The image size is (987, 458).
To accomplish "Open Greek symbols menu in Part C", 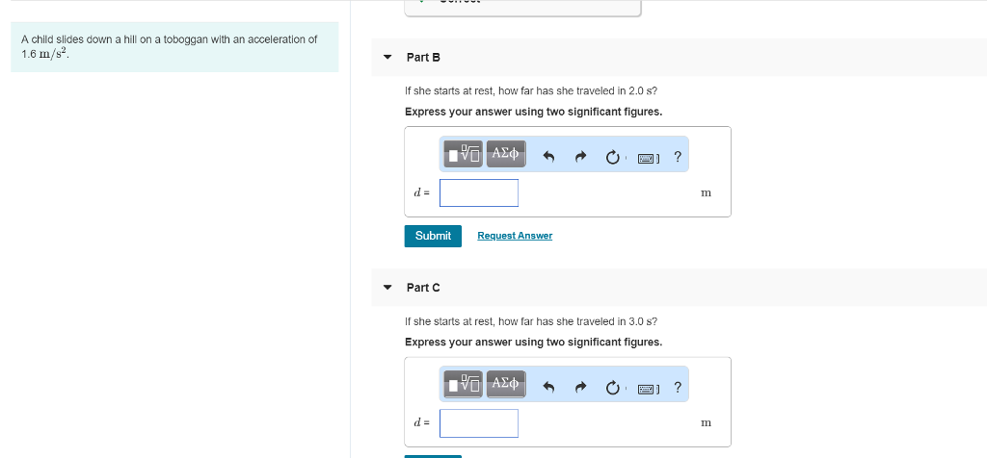I will pos(505,385).
